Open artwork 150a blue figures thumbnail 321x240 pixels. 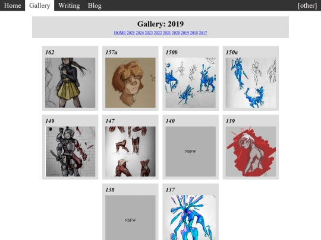tap(251, 82)
